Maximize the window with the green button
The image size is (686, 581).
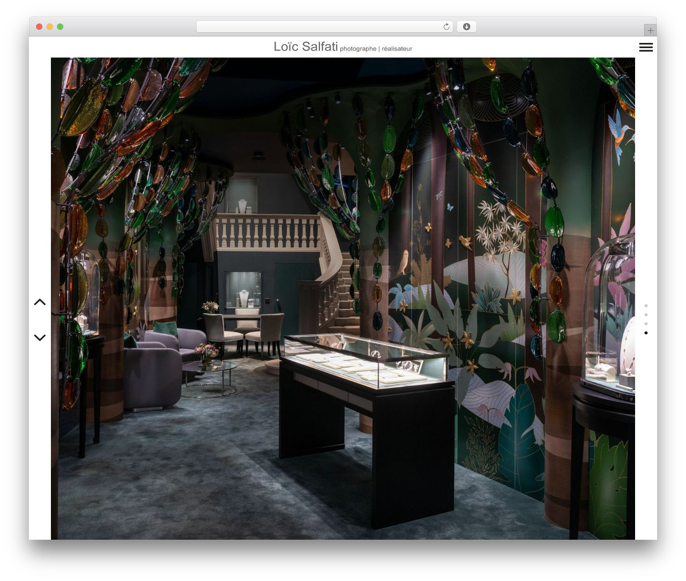[x=60, y=27]
